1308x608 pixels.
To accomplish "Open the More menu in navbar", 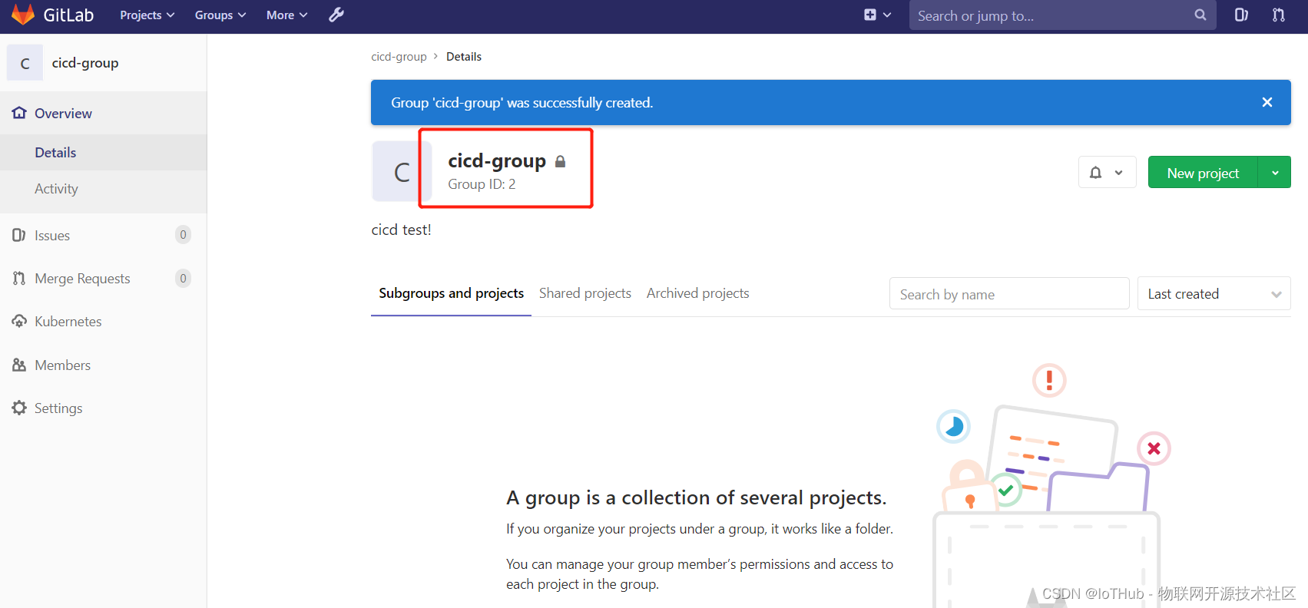I will pyautogui.click(x=286, y=15).
